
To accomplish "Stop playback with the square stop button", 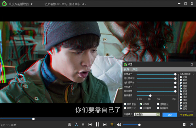I will click(83, 124).
